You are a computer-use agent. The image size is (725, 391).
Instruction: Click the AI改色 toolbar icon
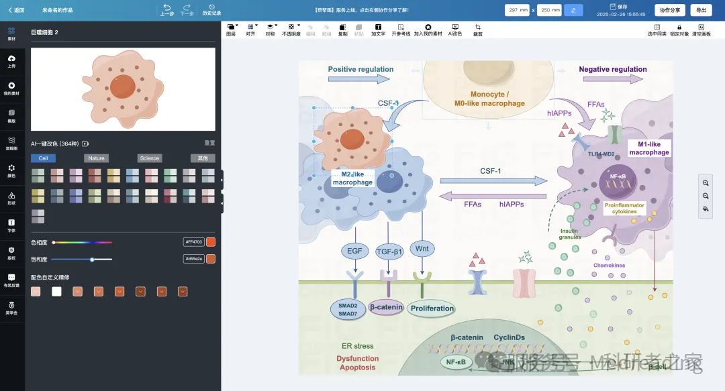[455, 30]
